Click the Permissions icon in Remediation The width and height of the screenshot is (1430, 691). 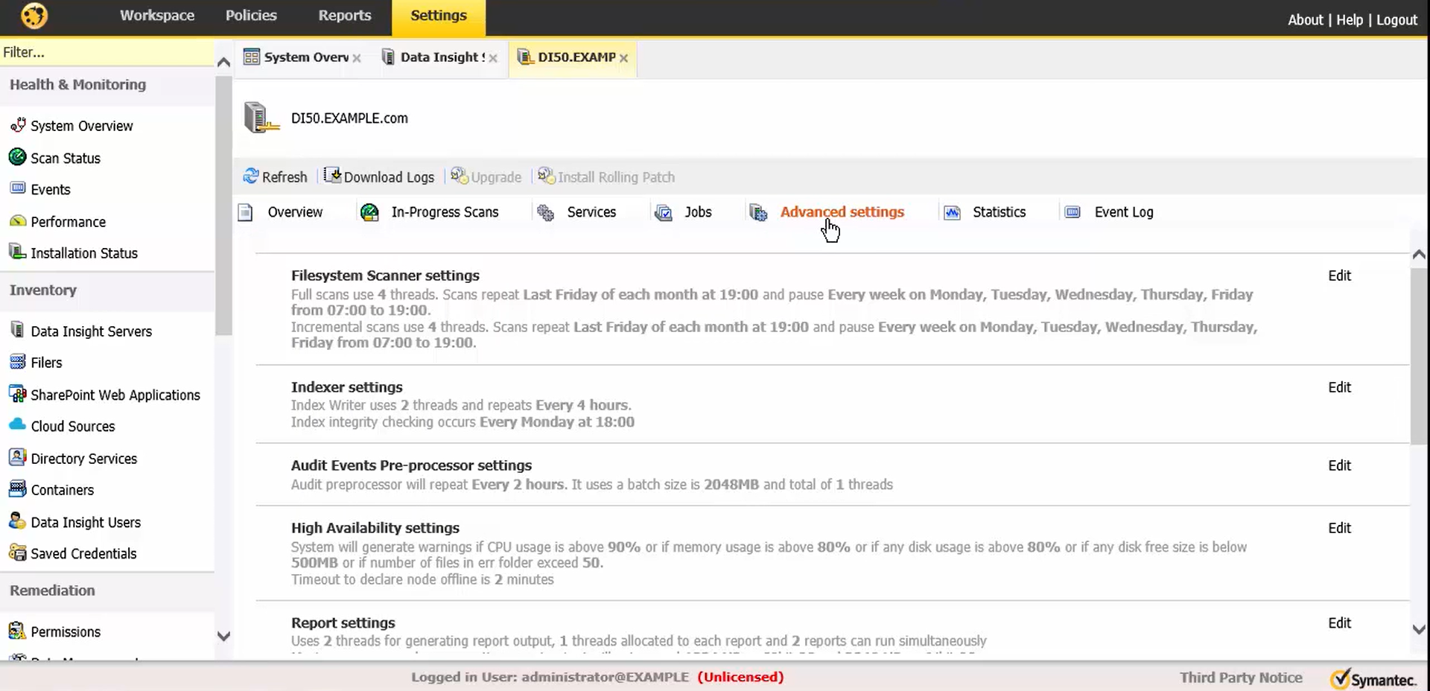point(18,631)
